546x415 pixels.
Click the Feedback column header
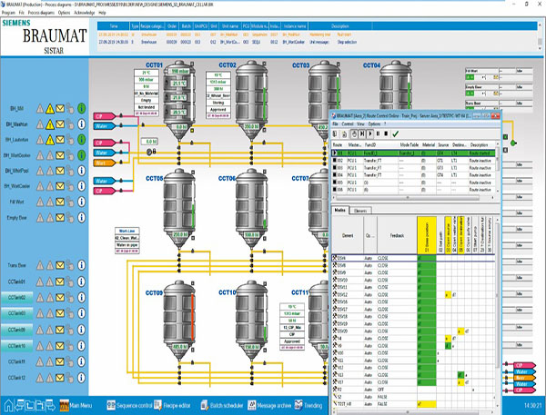point(397,236)
